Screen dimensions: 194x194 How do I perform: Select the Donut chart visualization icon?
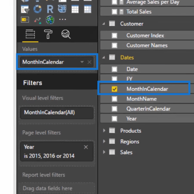(37, 9)
